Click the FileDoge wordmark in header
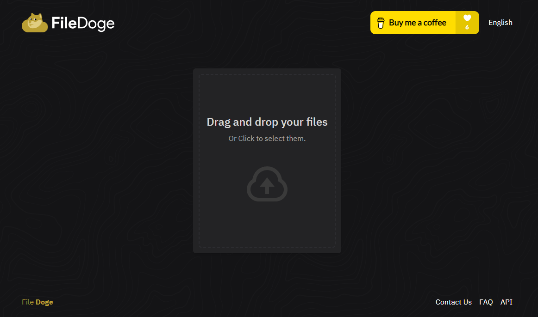This screenshot has width=538, height=317. [83, 23]
